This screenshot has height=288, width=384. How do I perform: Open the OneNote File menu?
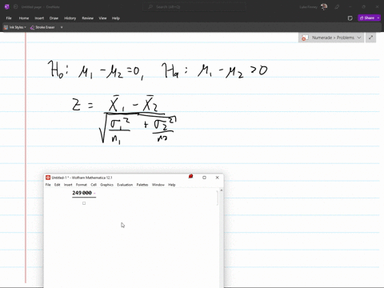point(9,18)
